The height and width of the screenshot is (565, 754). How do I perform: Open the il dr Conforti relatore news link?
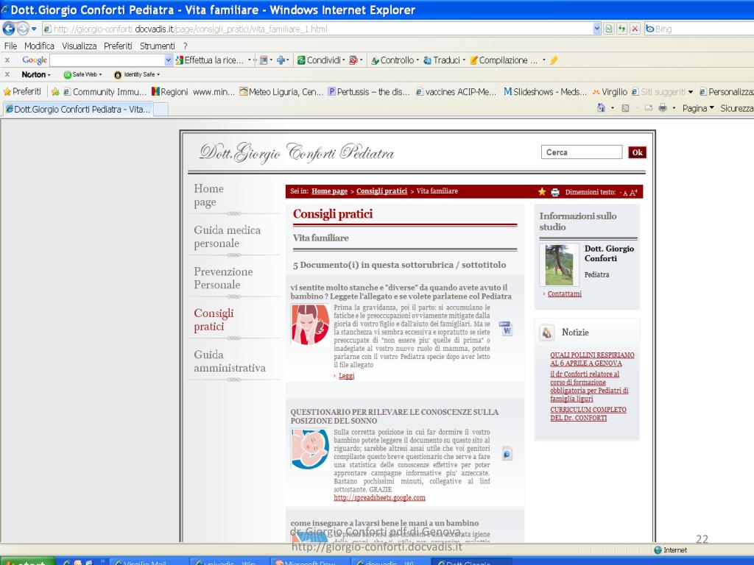(589, 386)
